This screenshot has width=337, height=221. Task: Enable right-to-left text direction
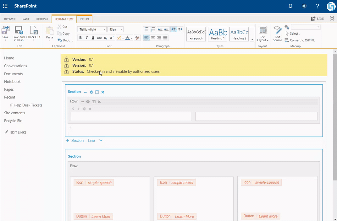point(180,29)
